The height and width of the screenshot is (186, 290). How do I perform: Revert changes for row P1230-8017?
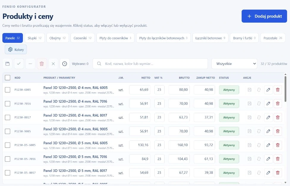[x=259, y=117]
